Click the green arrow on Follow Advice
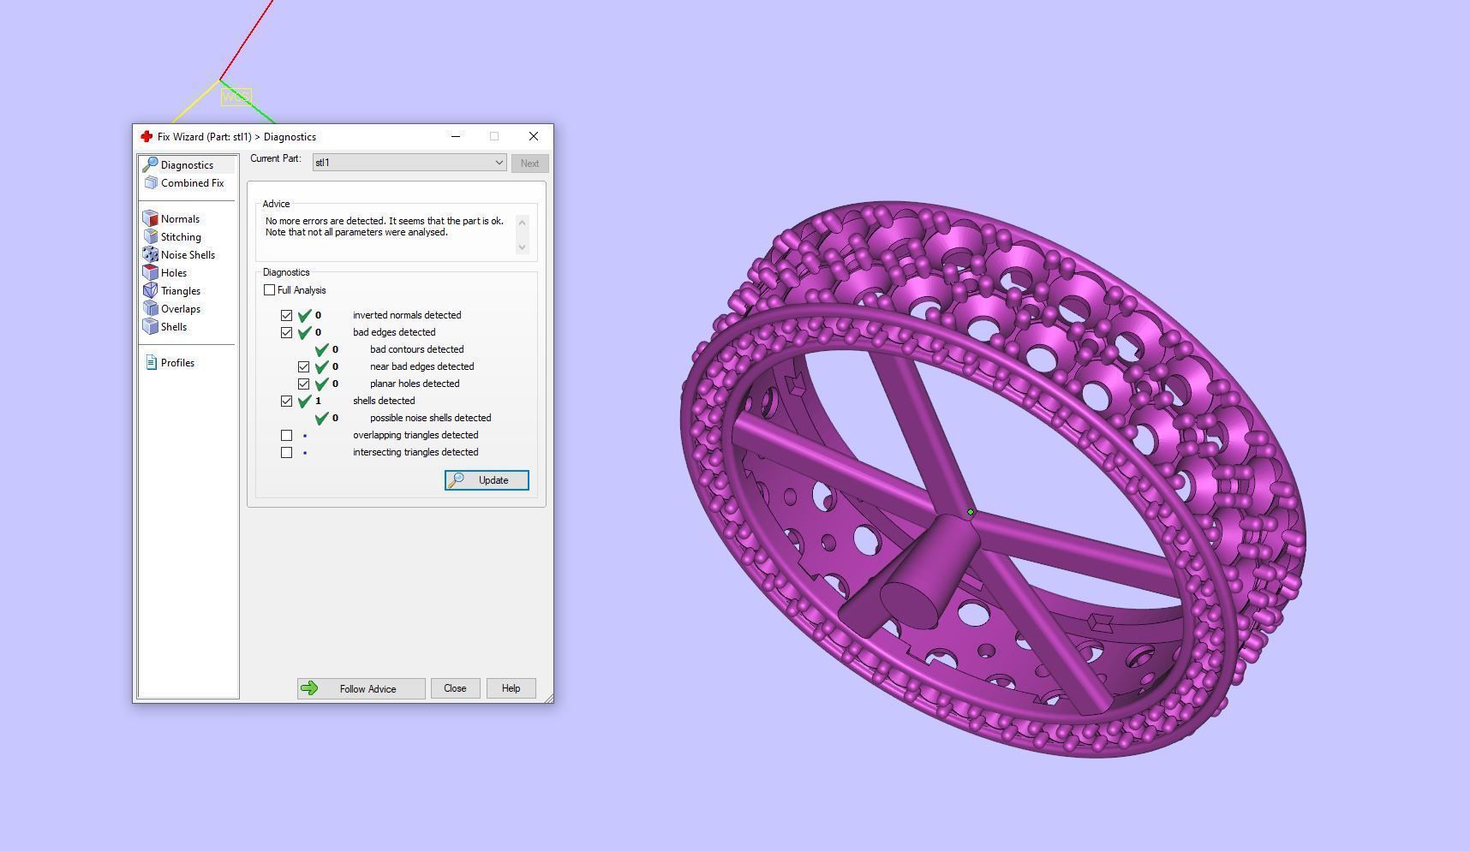The height and width of the screenshot is (851, 1470). 309,688
